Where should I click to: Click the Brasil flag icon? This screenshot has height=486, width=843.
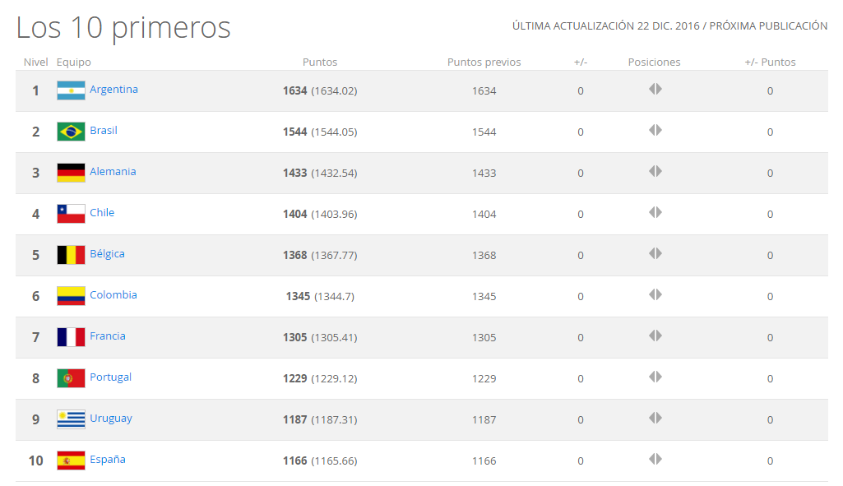point(71,132)
